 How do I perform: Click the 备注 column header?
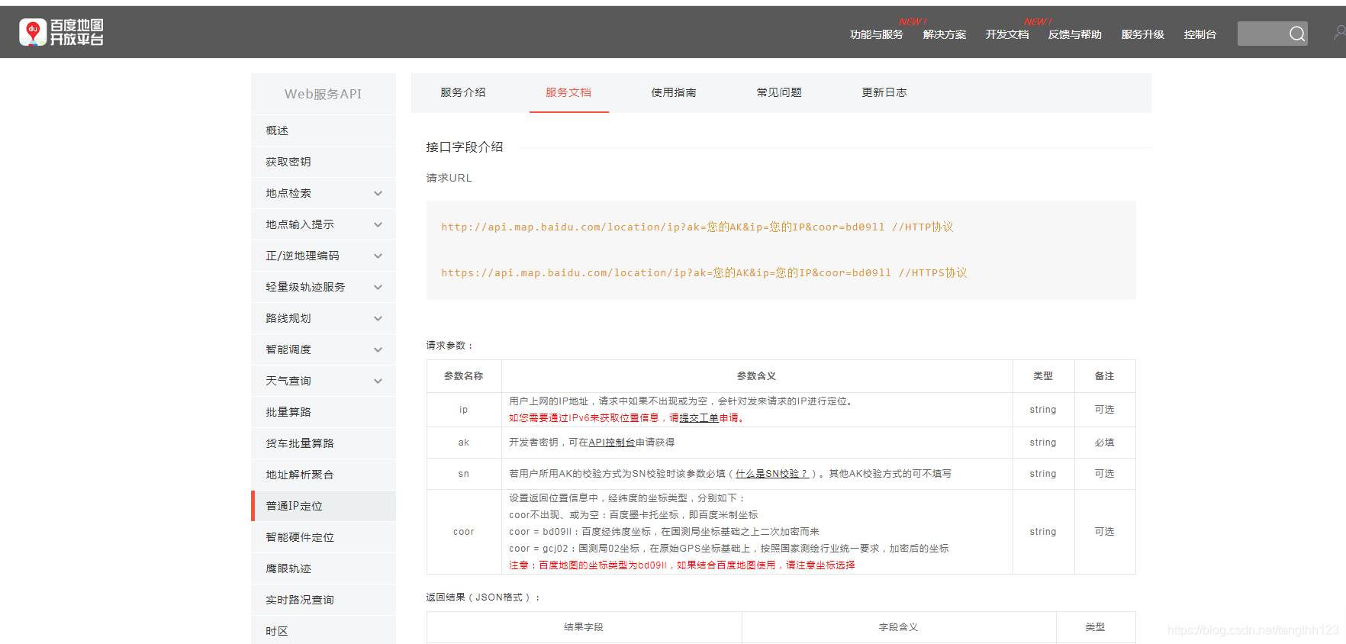(1104, 376)
